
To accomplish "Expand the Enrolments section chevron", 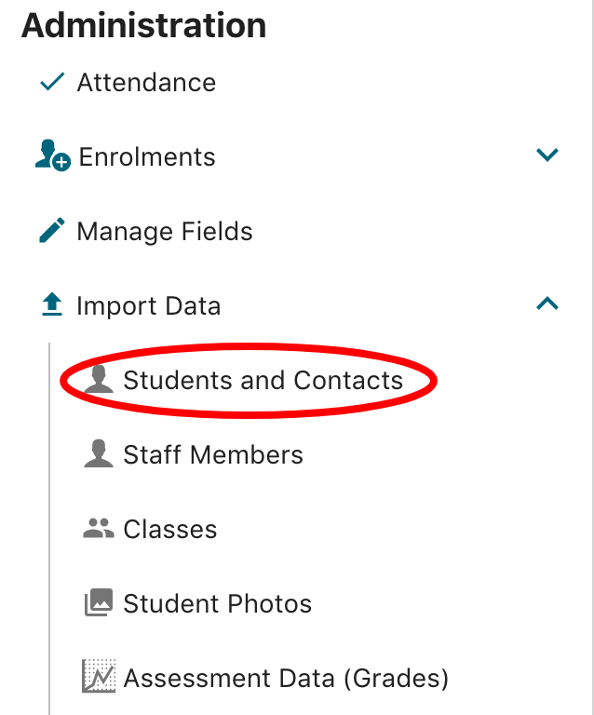I will coord(547,155).
